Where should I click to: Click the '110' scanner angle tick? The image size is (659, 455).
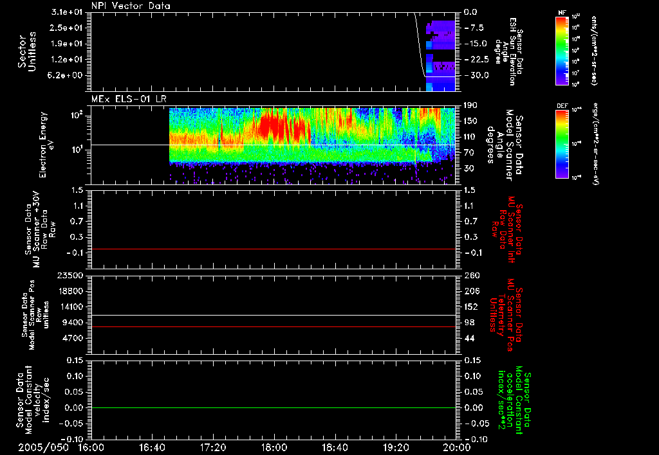(470, 137)
